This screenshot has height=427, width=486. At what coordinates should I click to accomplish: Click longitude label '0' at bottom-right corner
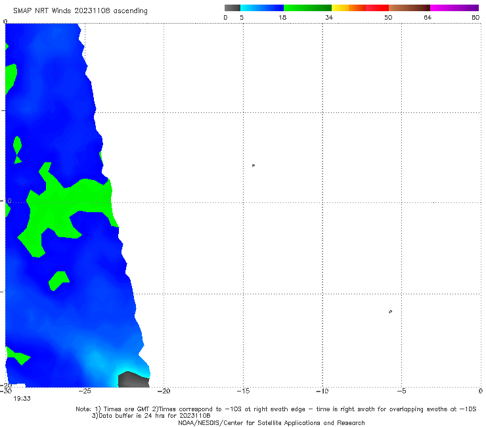coord(481,392)
